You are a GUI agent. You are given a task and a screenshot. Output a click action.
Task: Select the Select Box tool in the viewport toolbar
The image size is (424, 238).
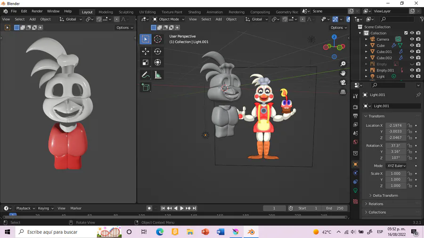click(146, 39)
